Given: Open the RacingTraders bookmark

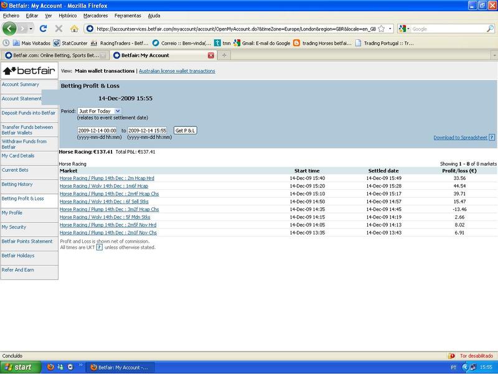Looking at the screenshot, I should click(120, 43).
